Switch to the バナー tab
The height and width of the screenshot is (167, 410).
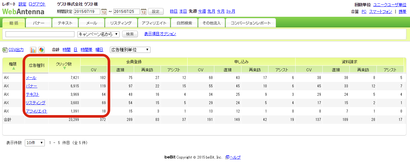click(x=38, y=23)
